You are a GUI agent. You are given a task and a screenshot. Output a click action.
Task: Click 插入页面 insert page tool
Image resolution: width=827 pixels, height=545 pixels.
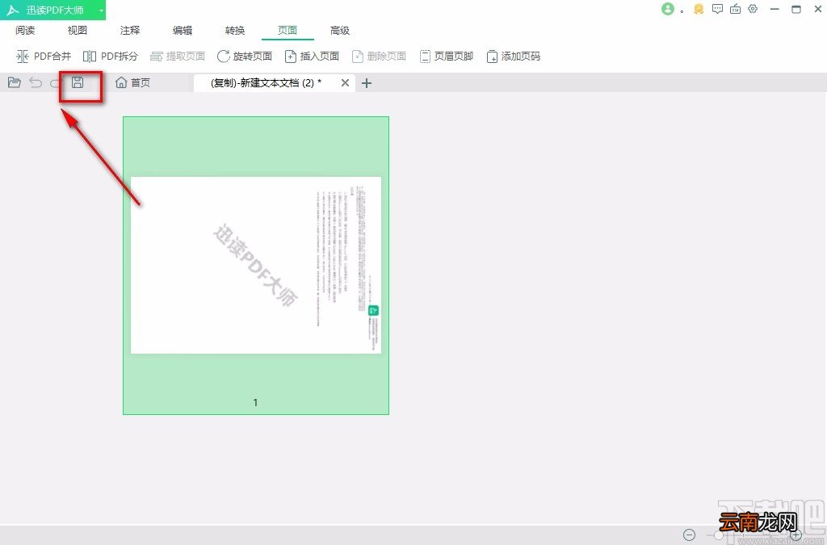(x=312, y=56)
